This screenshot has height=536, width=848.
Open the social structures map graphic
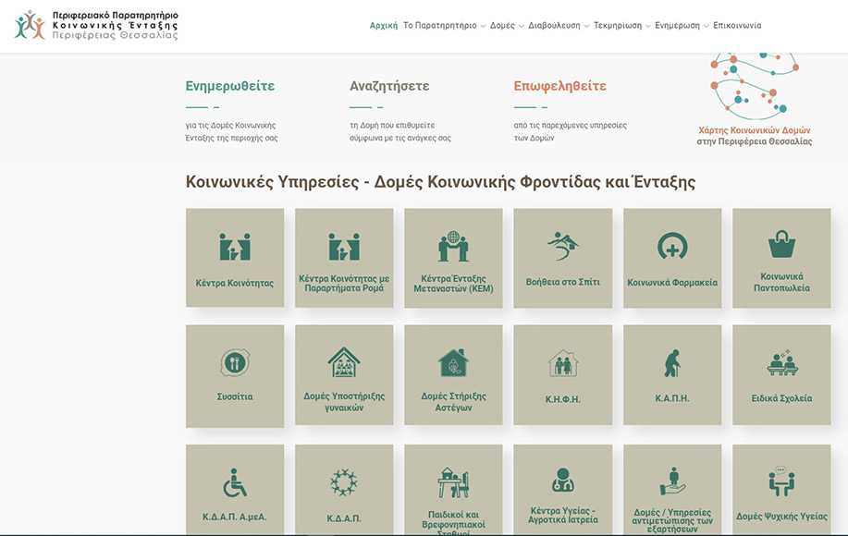click(x=755, y=85)
